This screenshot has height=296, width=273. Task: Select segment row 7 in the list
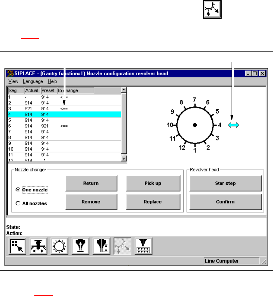point(65,132)
